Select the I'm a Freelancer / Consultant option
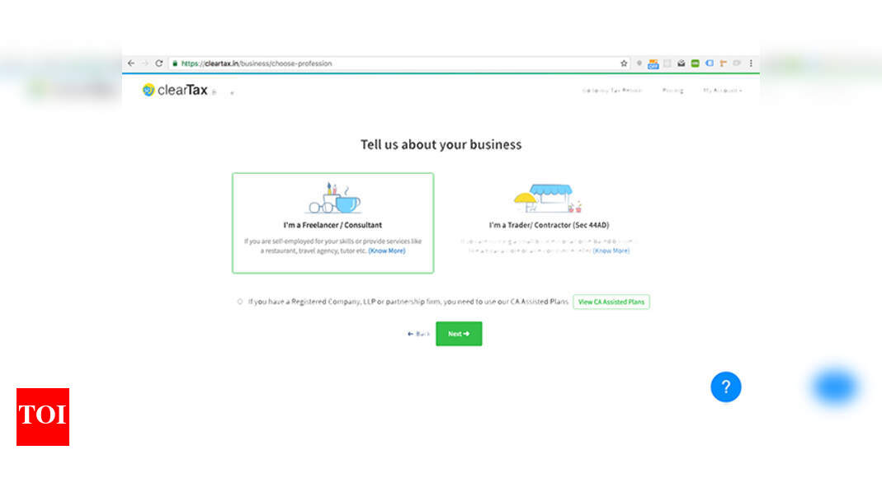Image resolution: width=882 pixels, height=478 pixels. point(333,223)
